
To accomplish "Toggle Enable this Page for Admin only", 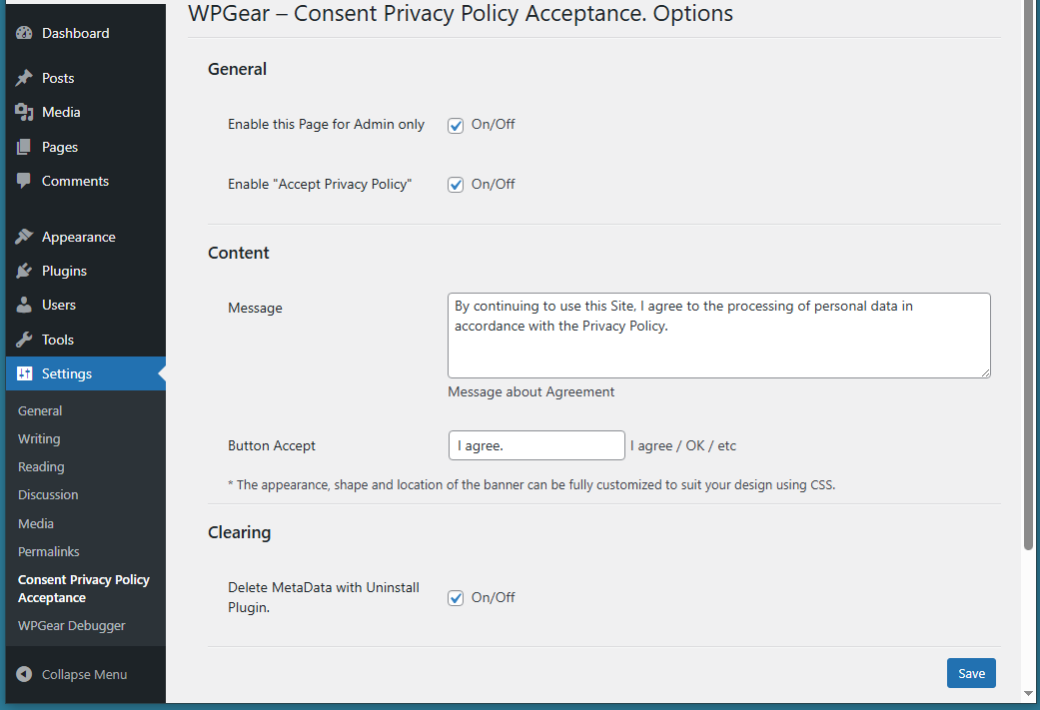I will (456, 126).
